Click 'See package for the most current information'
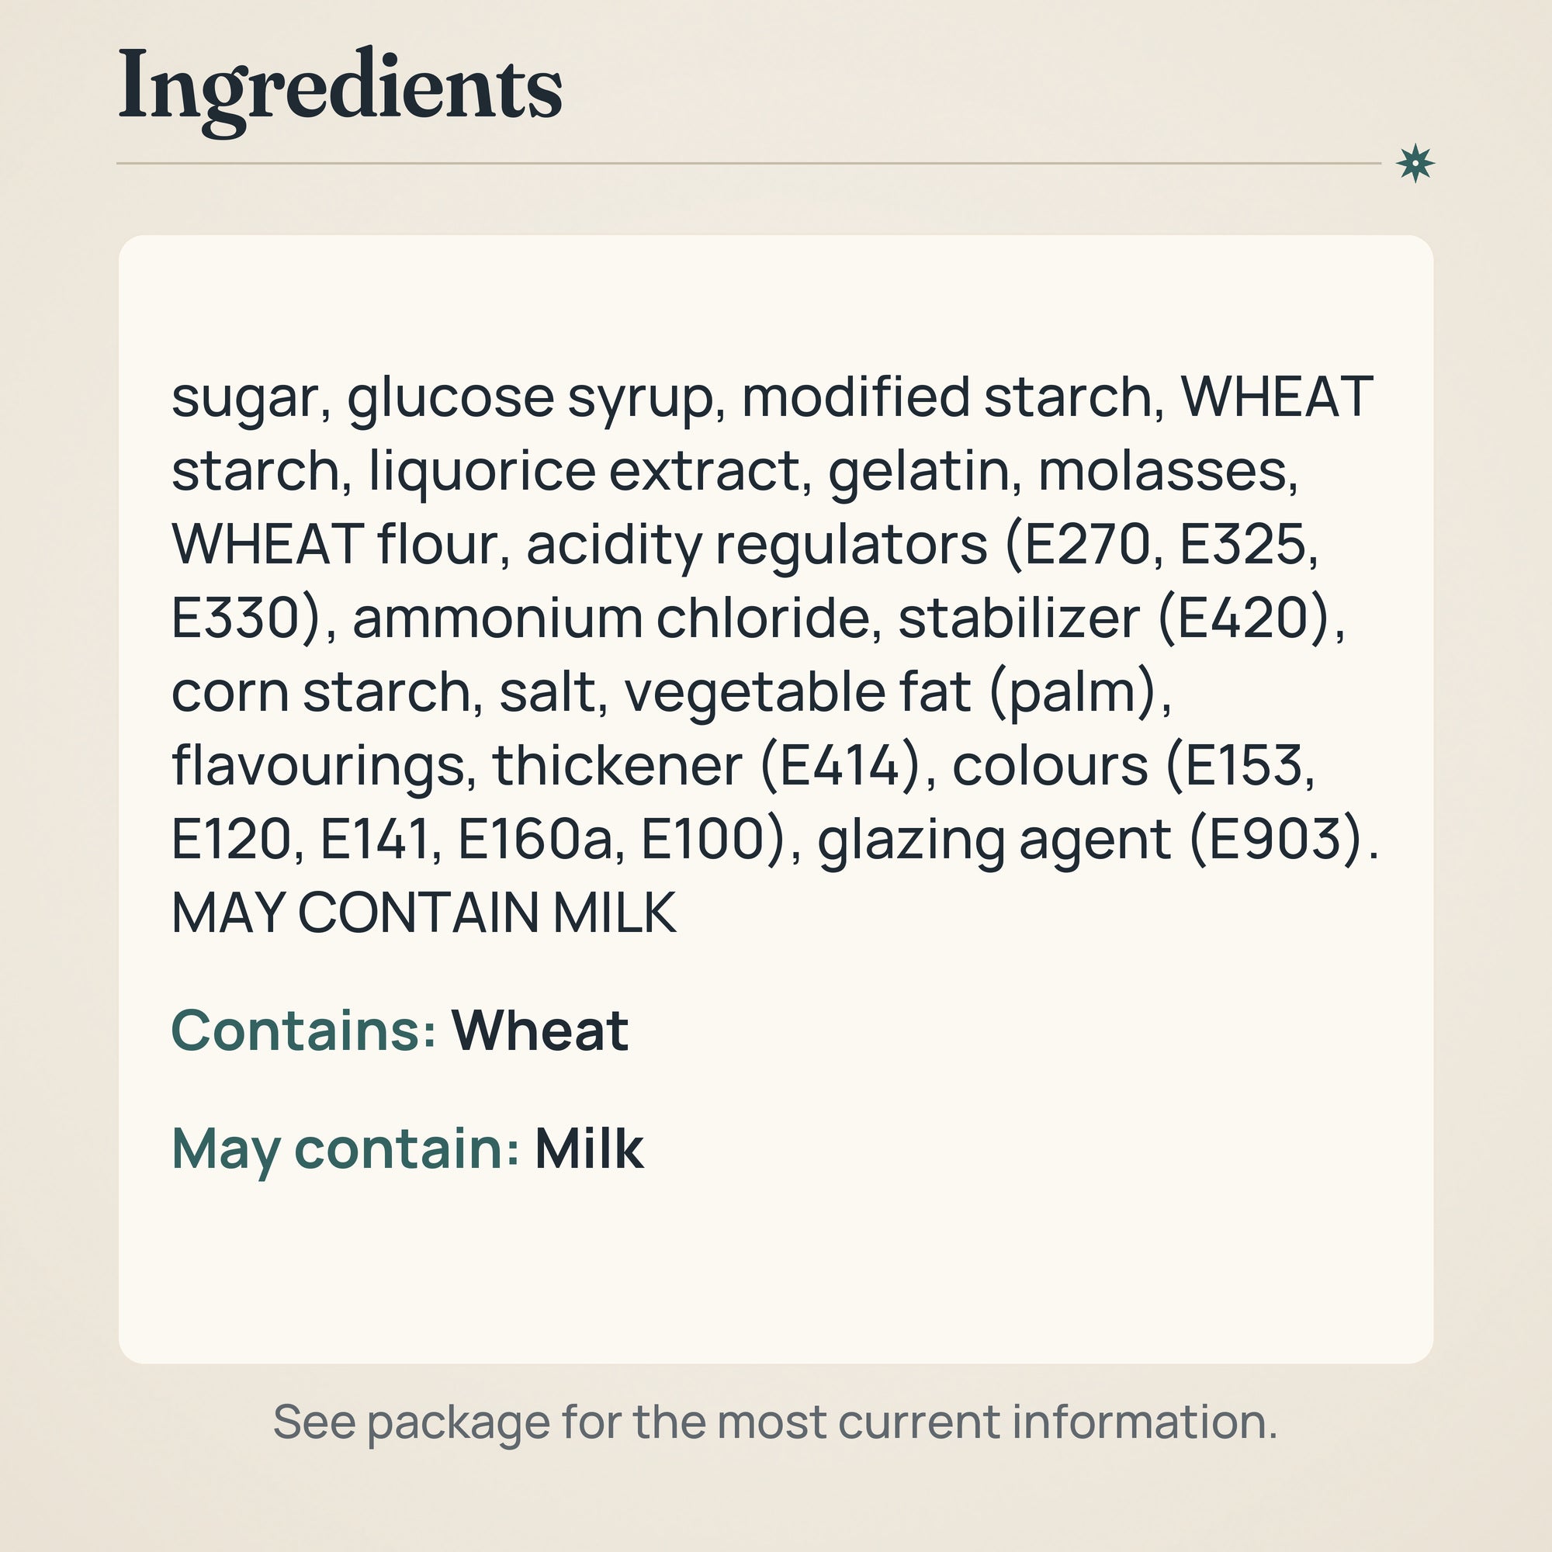Image resolution: width=1552 pixels, height=1552 pixels. click(x=775, y=1422)
